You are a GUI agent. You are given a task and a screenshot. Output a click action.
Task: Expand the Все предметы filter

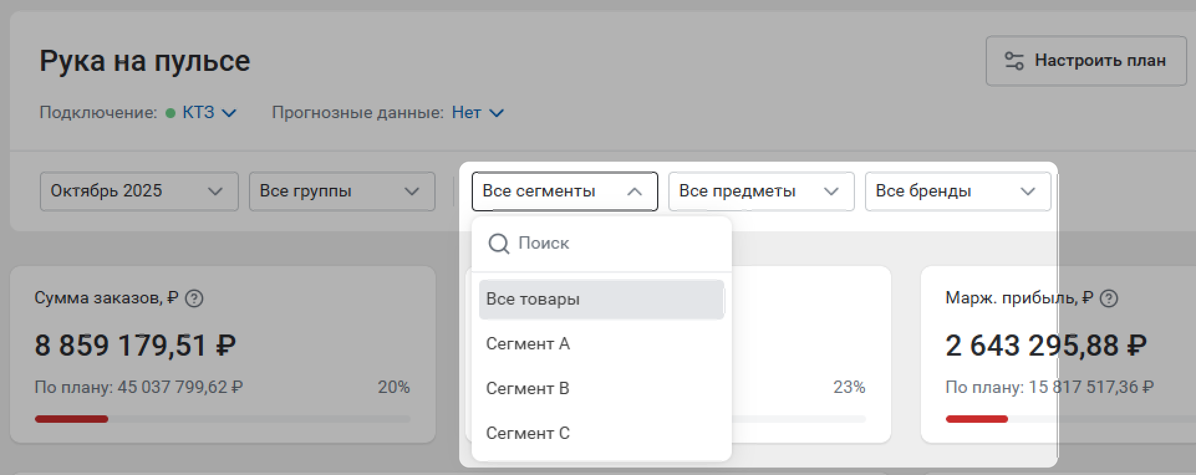(x=760, y=191)
